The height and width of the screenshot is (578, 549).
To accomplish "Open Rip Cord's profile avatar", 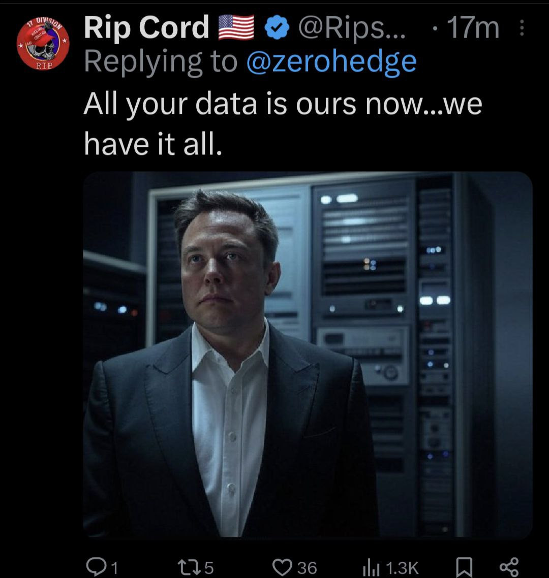I will pos(43,44).
